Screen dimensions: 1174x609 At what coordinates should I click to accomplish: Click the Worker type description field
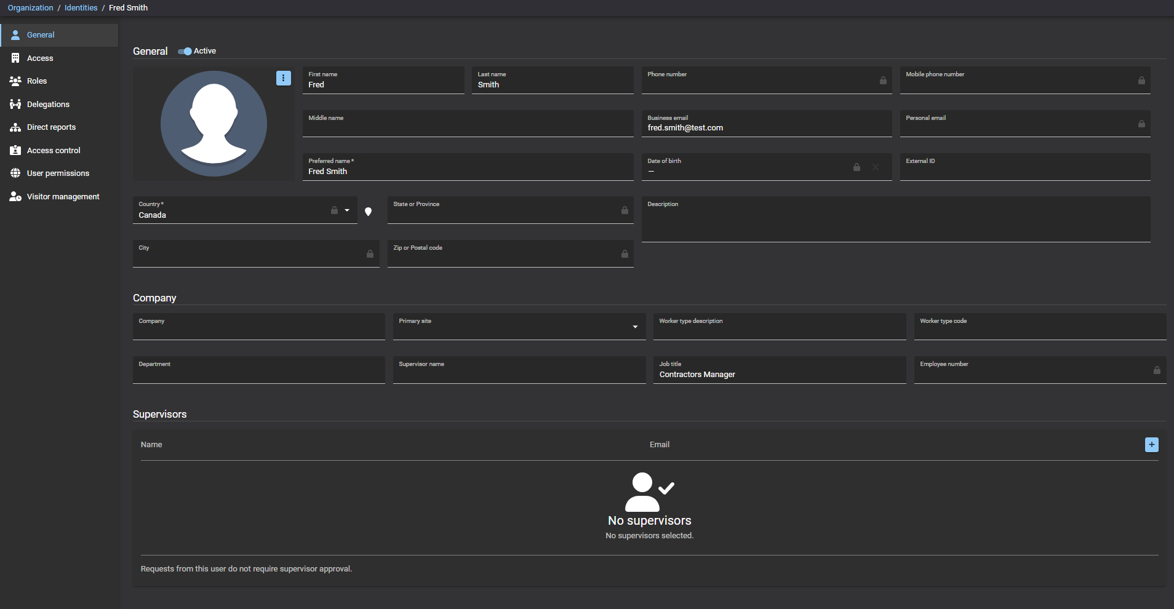780,327
